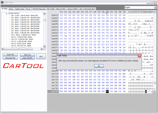158x113 pixels.
Task: Collapse the CRASH tree node
Action: click(6, 13)
